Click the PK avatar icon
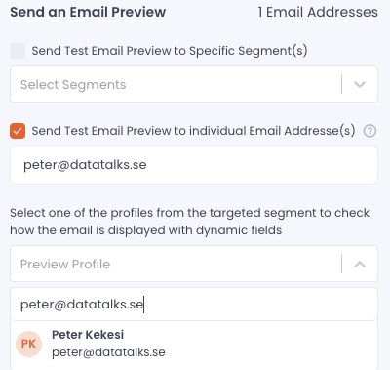 coord(28,344)
